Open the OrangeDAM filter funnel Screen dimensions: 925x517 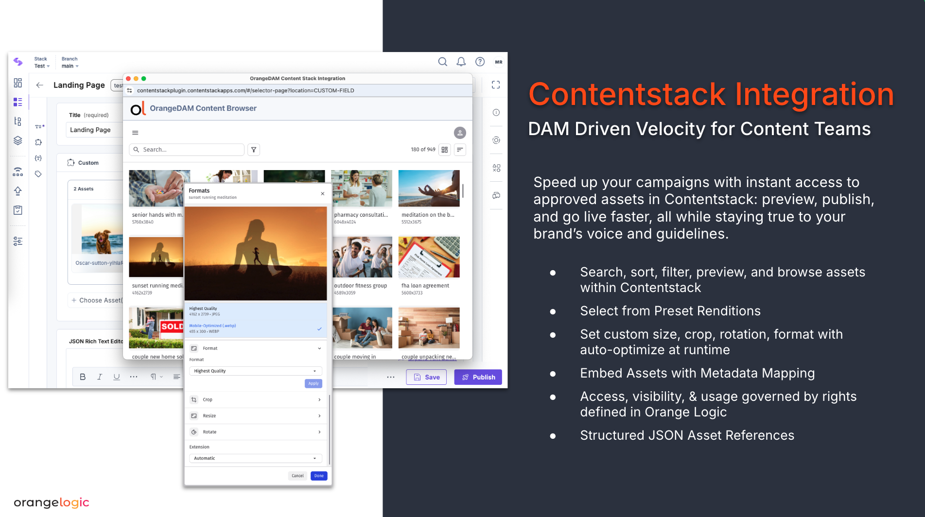tap(254, 150)
